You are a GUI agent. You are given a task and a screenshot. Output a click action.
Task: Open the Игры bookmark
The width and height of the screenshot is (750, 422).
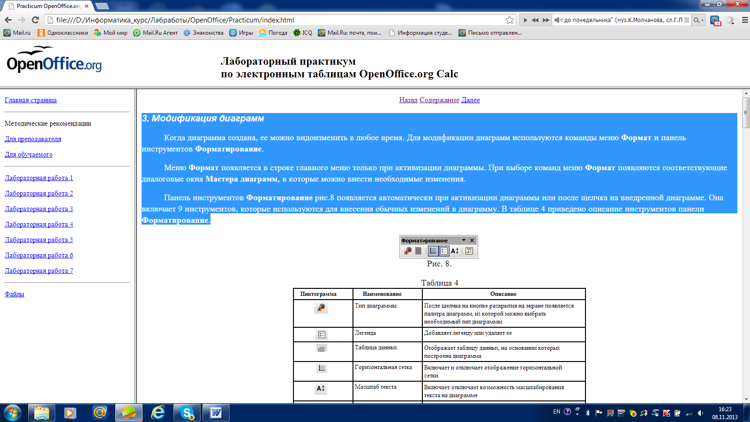pyautogui.click(x=241, y=33)
